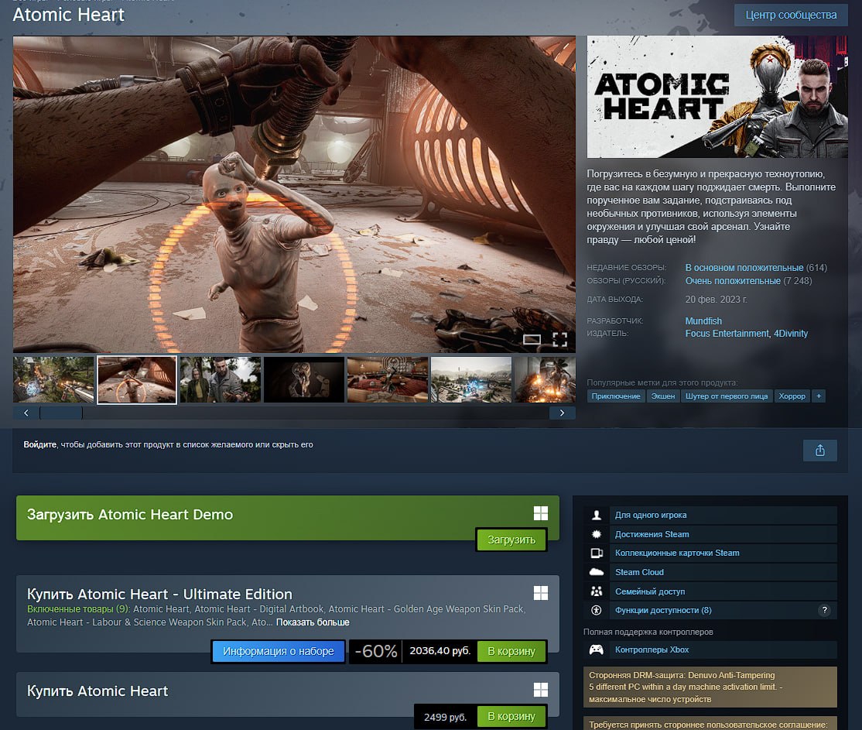Open Информация о наборе bundle info
This screenshot has width=862, height=730.
[278, 651]
